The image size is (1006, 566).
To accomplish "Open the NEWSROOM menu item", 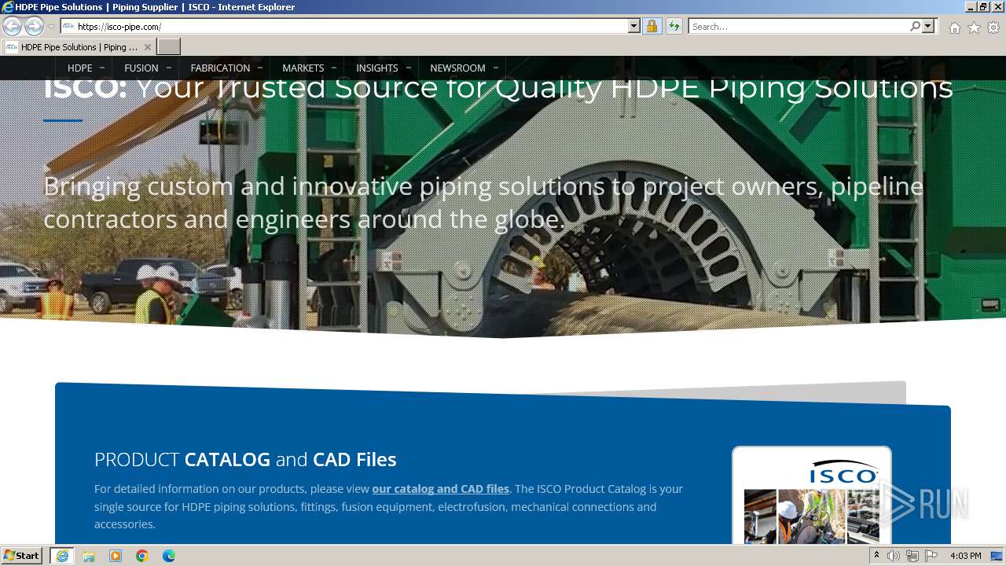I will coord(458,68).
